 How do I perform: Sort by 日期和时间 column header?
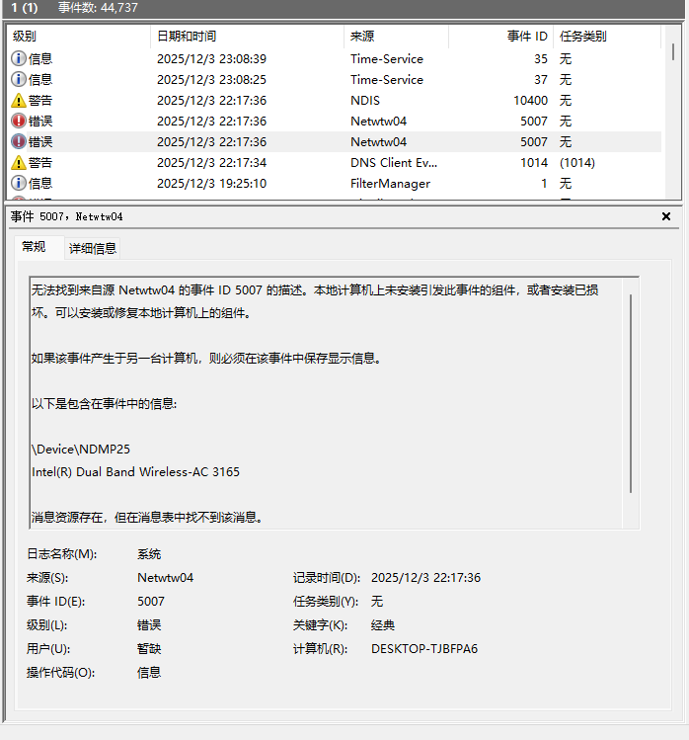pos(248,37)
